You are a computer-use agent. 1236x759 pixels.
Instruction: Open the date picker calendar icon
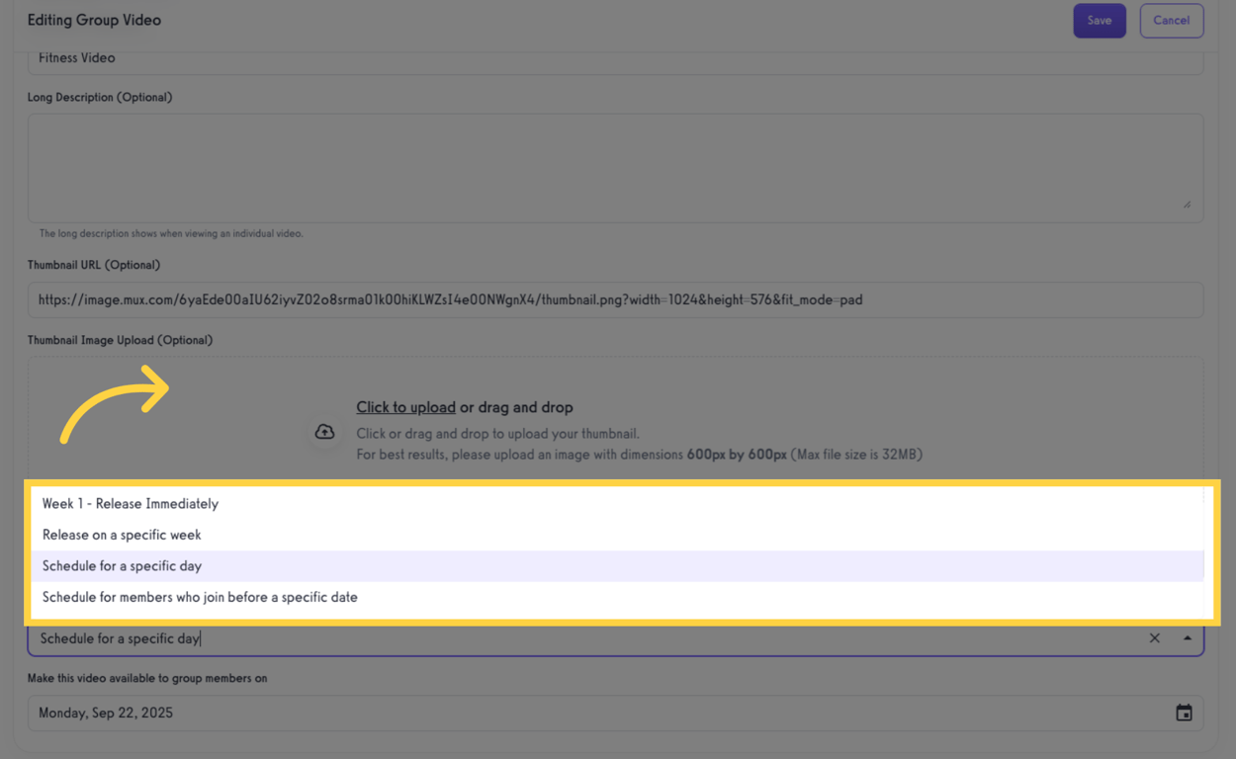[x=1184, y=713]
